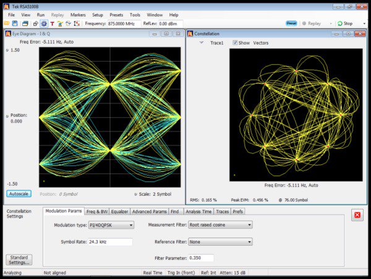The width and height of the screenshot is (371, 279).
Task: Switch to the Freq & BW tab
Action: tap(98, 211)
